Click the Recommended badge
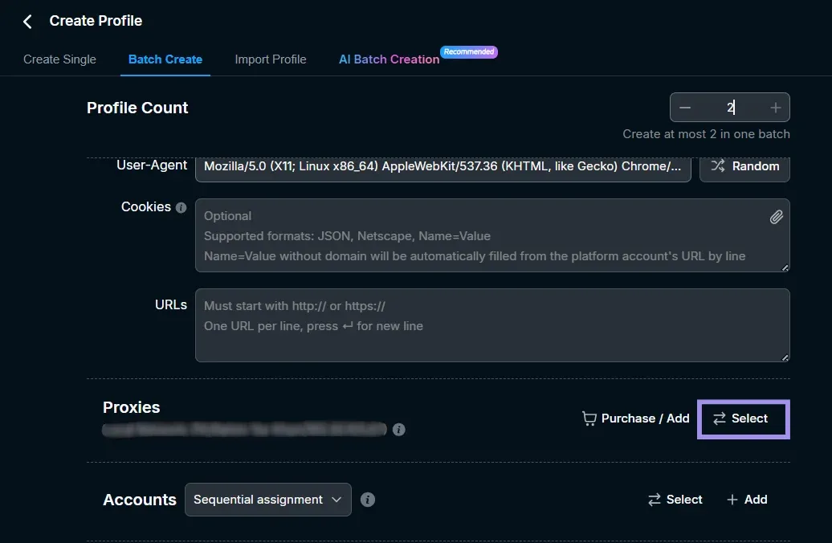 (469, 51)
